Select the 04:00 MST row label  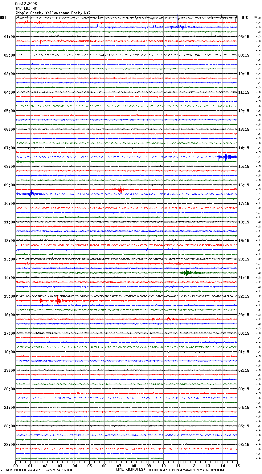(x=10, y=92)
